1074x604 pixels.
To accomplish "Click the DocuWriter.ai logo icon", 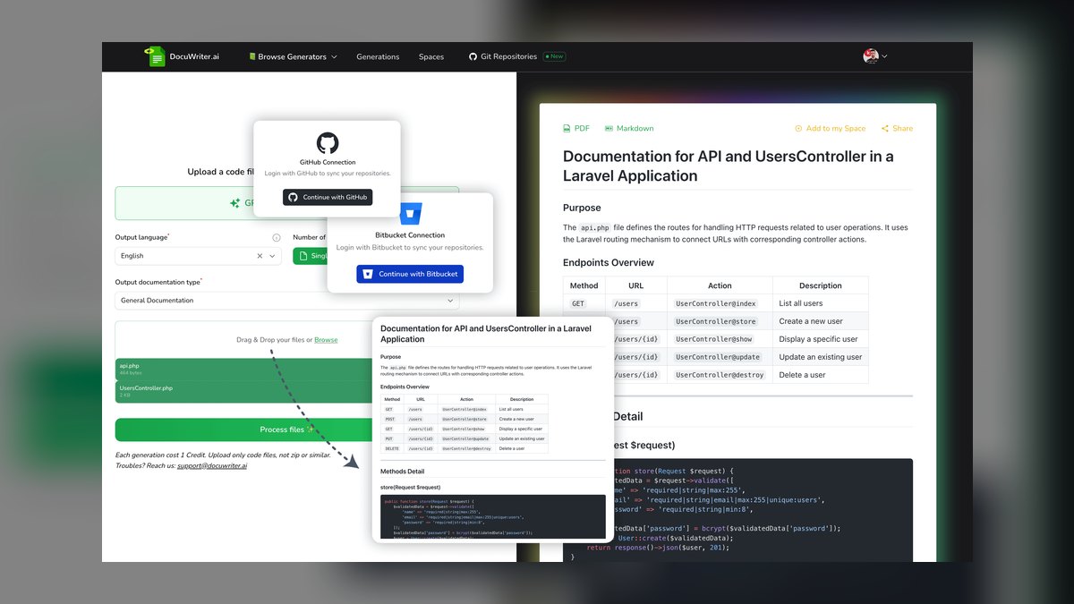I will tap(155, 56).
